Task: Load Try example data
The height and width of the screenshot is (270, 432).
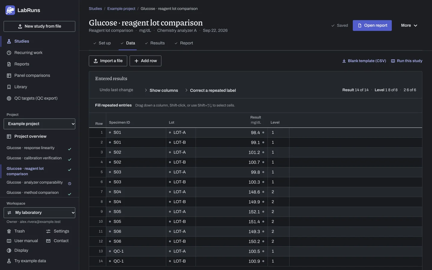Action: (26, 261)
